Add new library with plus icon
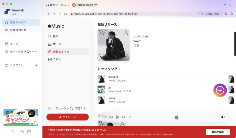This screenshot has height=138, width=236. pyautogui.click(x=36, y=65)
